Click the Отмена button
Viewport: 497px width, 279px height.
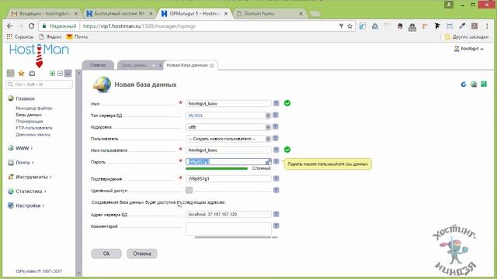point(142,253)
